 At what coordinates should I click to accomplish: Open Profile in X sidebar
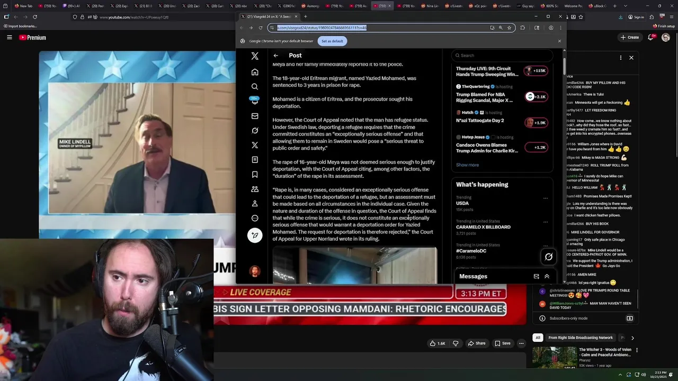click(255, 203)
